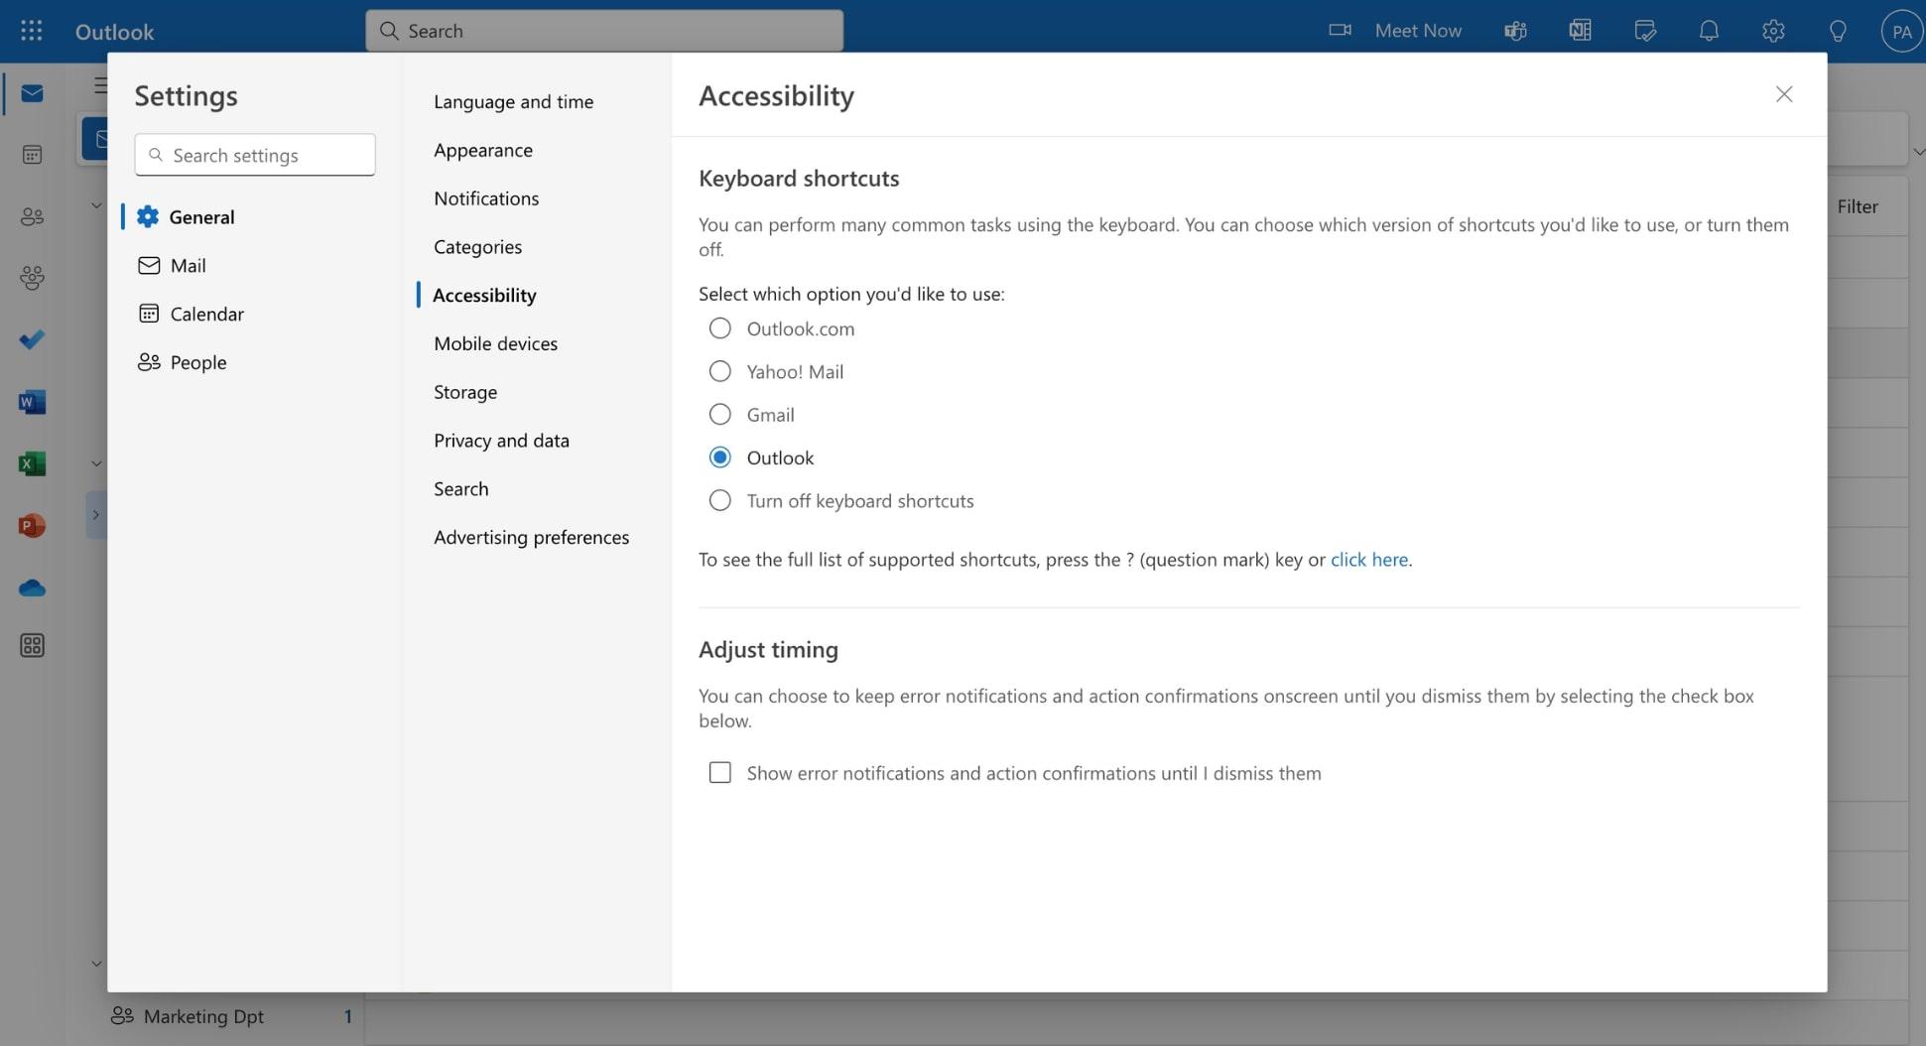Open OneDrive from the left sidebar
Viewport: 1926px width, 1046px height.
click(x=32, y=587)
